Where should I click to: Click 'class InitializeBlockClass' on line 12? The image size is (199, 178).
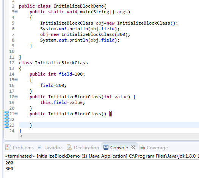click(53, 63)
